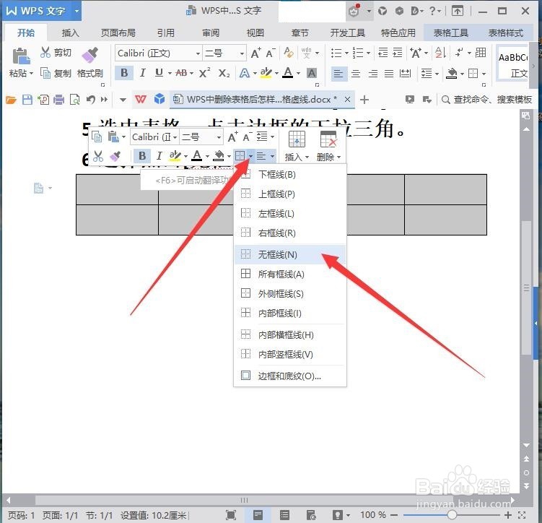Switch to 插入 ribbon tab

click(x=71, y=33)
